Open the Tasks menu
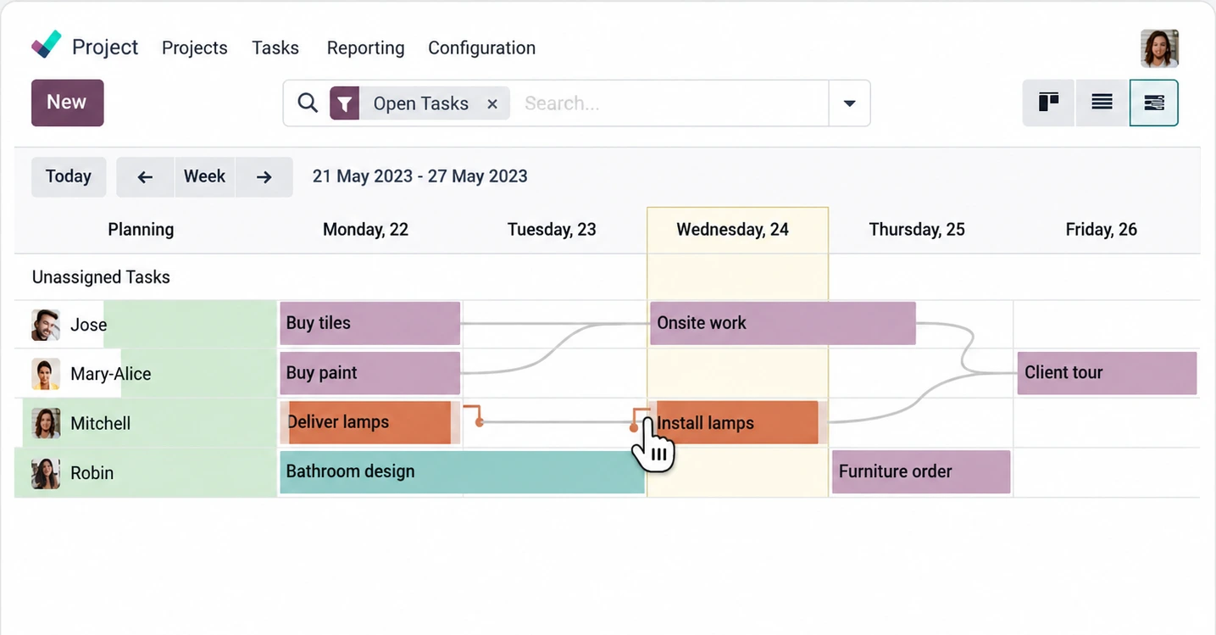This screenshot has height=635, width=1216. (275, 48)
